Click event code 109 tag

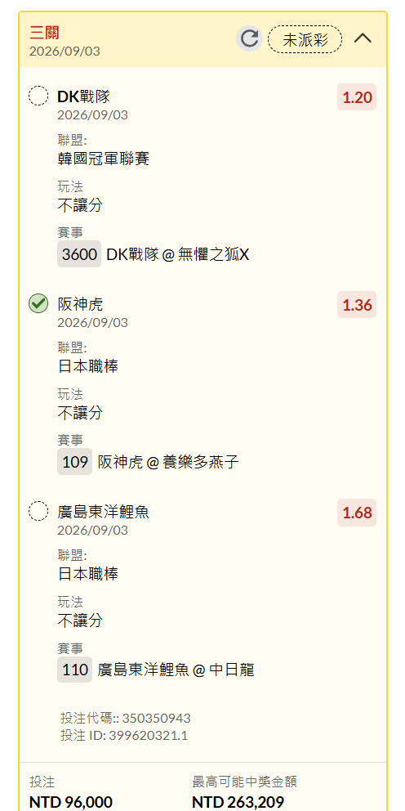[75, 461]
